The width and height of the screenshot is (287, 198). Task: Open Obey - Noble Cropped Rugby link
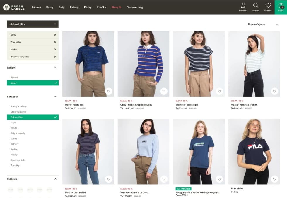pyautogui.click(x=136, y=105)
